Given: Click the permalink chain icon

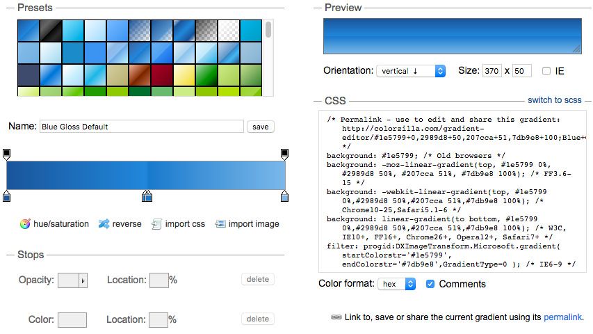Looking at the screenshot, I should click(336, 317).
